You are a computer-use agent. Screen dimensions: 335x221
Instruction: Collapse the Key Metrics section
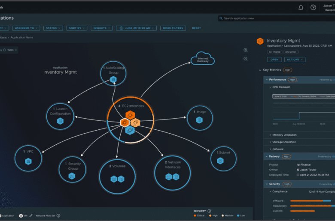coord(260,70)
